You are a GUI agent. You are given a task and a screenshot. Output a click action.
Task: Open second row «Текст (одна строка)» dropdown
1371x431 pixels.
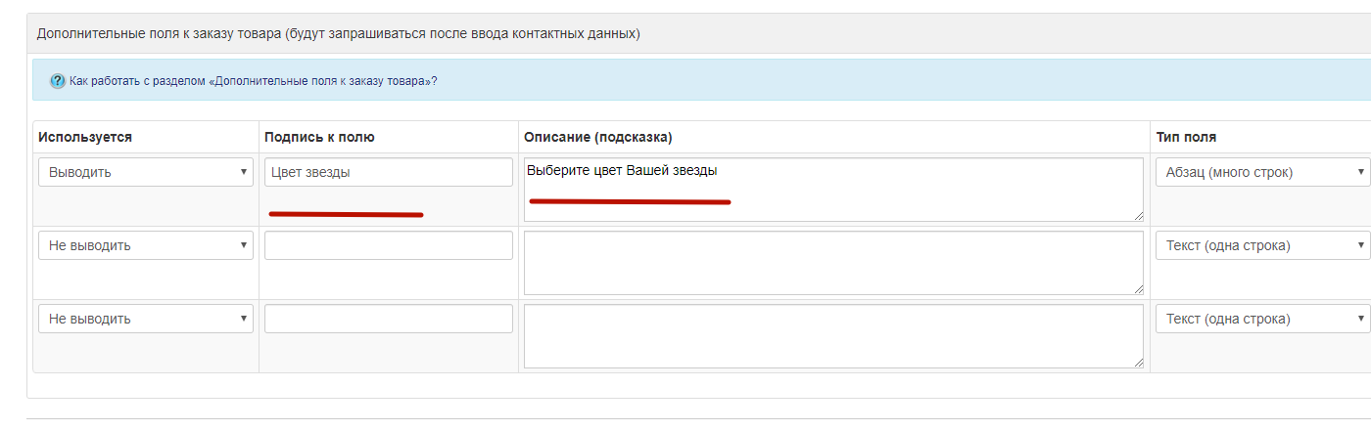coord(1262,245)
